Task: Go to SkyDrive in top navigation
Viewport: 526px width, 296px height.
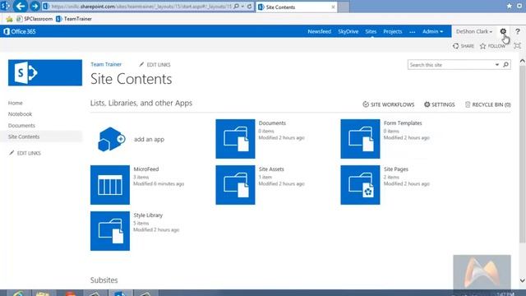Action: click(x=348, y=31)
